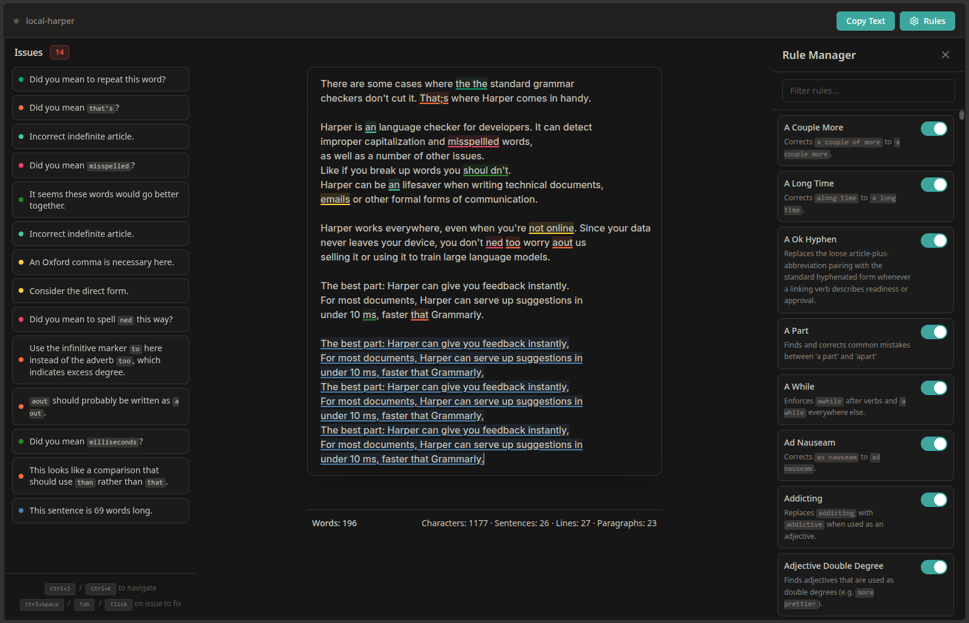Disable the Ad Nauseam rule
The image size is (969, 623).
[934, 444]
